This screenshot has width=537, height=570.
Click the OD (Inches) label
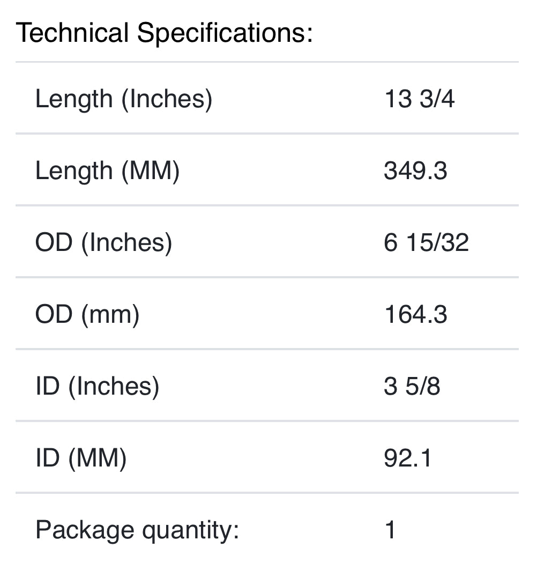click(103, 242)
